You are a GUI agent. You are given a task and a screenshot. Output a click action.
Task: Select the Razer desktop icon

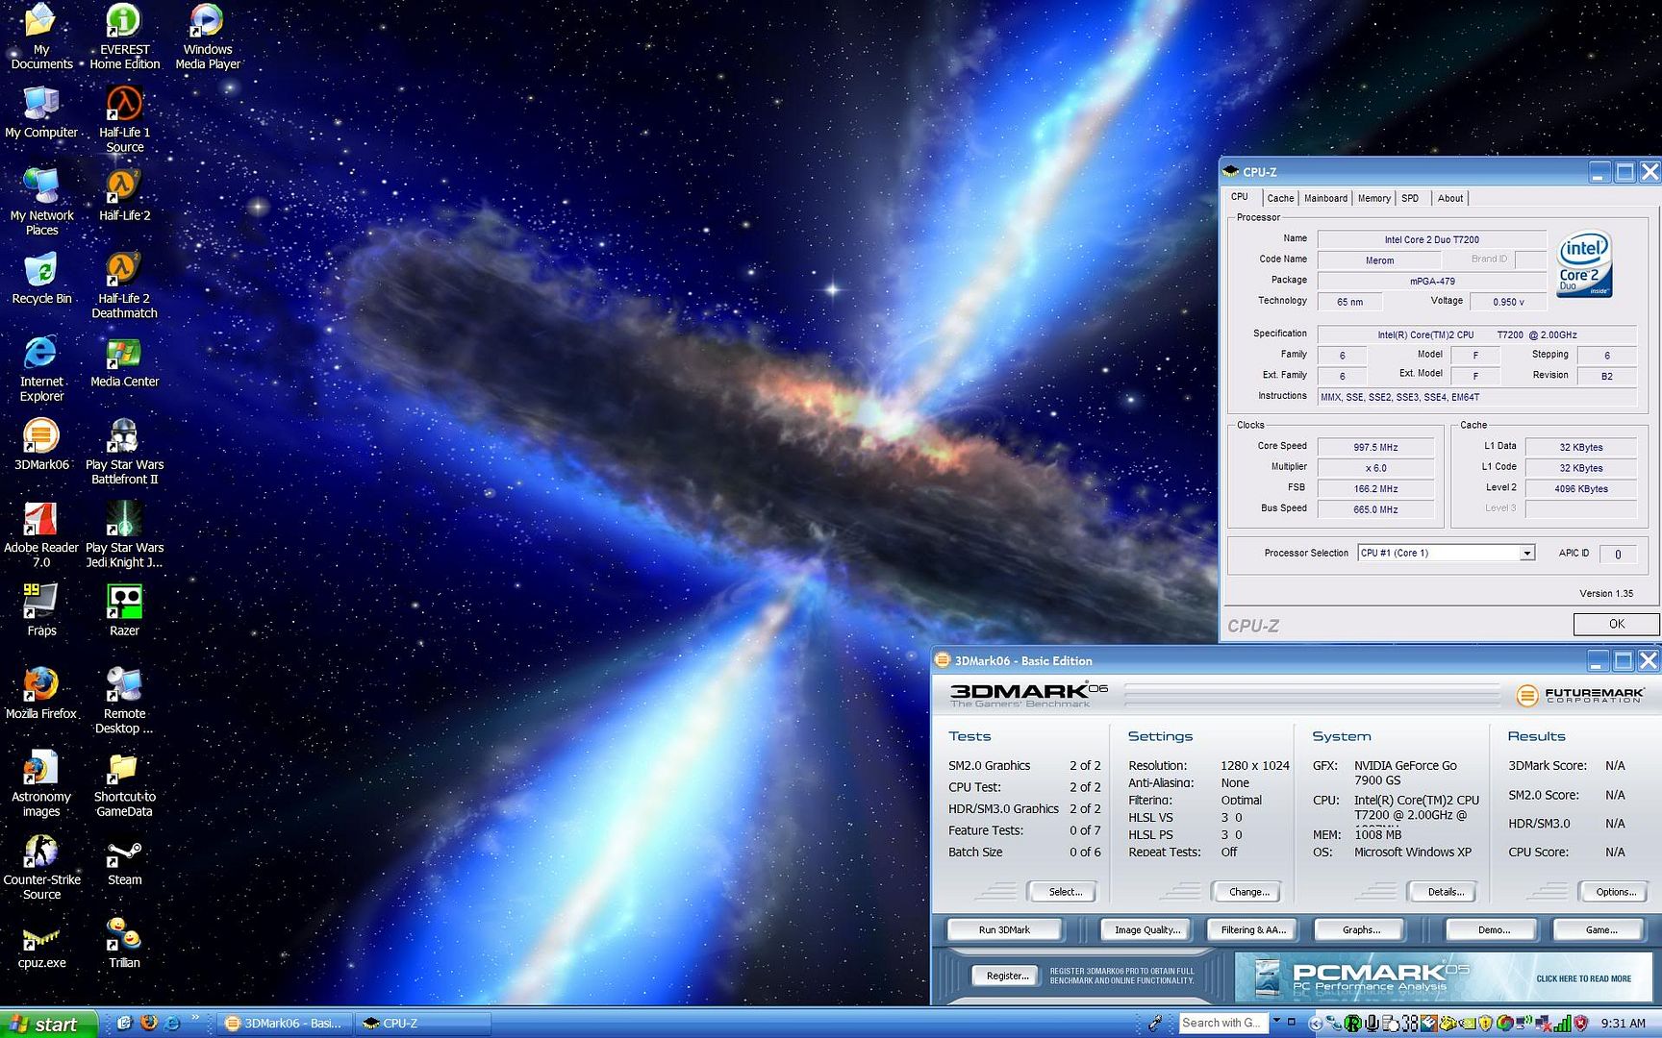click(x=124, y=609)
